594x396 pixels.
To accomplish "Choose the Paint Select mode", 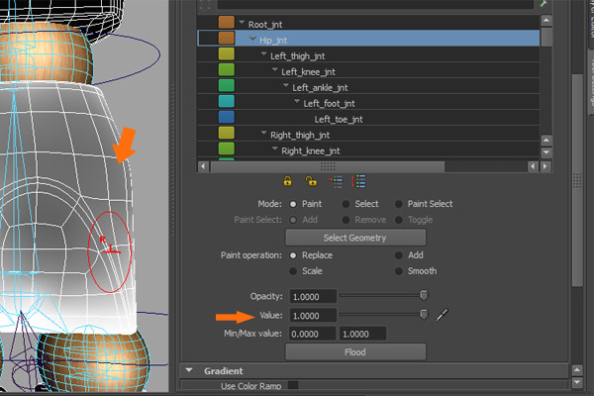I will pyautogui.click(x=400, y=204).
